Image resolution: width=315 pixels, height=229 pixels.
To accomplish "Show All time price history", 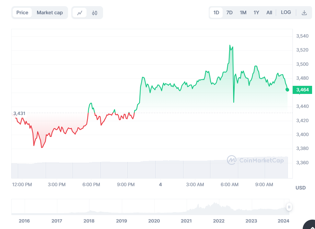I will point(269,13).
